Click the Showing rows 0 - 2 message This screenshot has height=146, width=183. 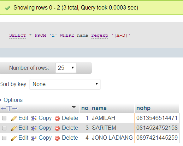(x=76, y=8)
